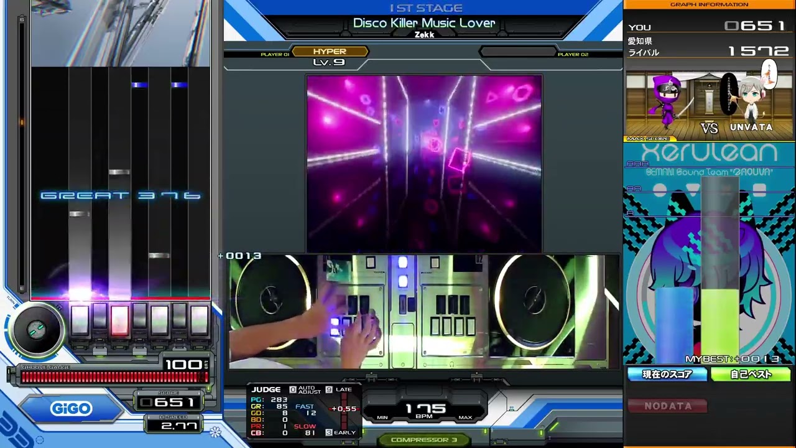Click the MYBEST:+0013 text
796x448 pixels.
tap(733, 360)
